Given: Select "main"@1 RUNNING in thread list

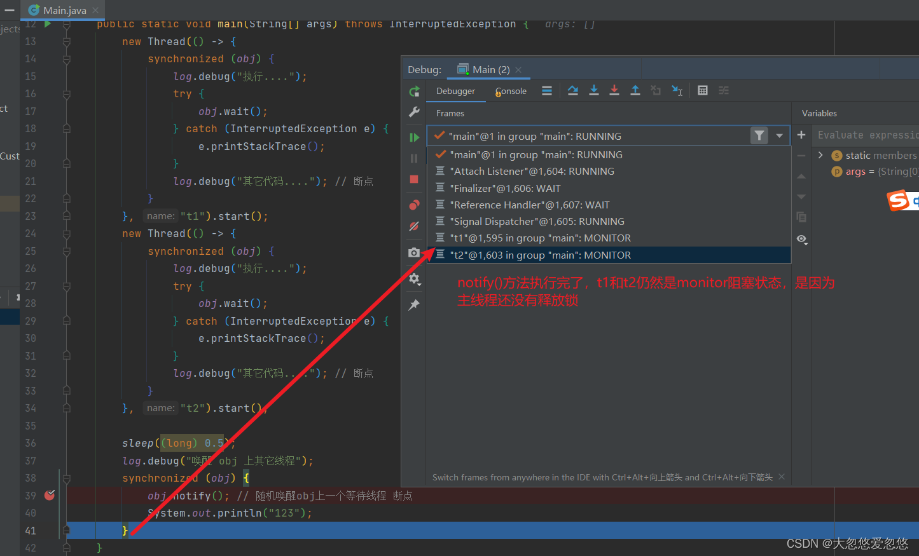Looking at the screenshot, I should click(609, 154).
